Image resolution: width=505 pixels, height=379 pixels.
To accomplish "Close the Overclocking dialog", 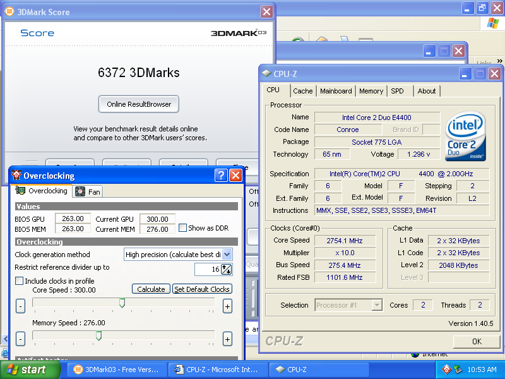I will (235, 176).
